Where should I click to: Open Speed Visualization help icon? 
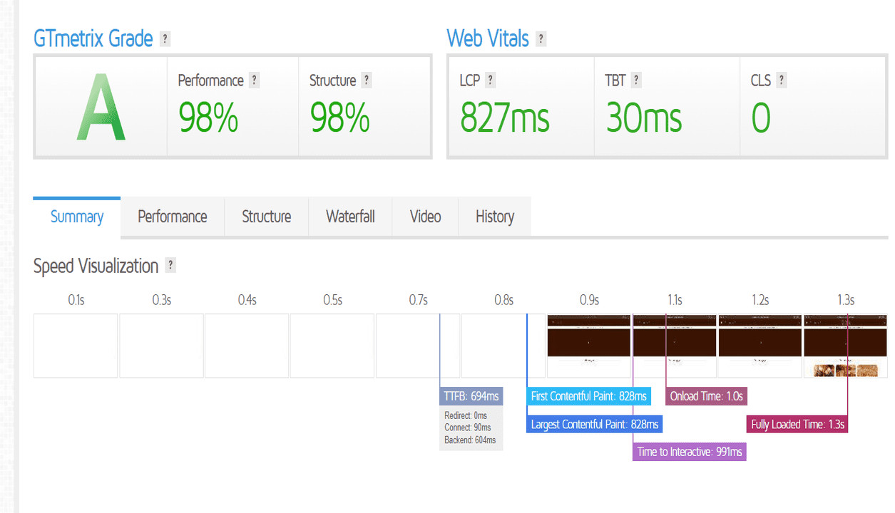pos(170,266)
